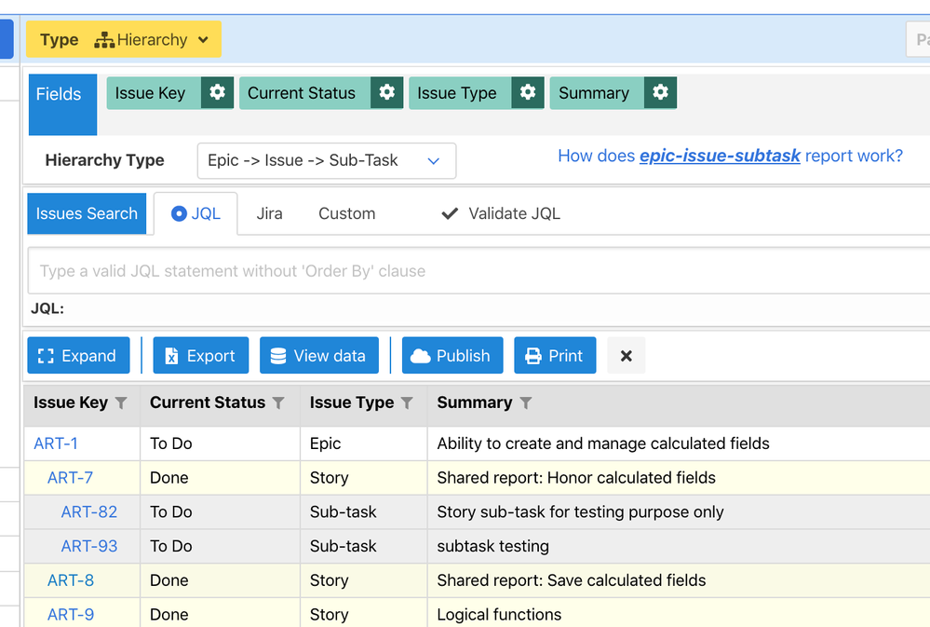Export the report to Excel
Screen dimensions: 930x627
click(x=200, y=356)
